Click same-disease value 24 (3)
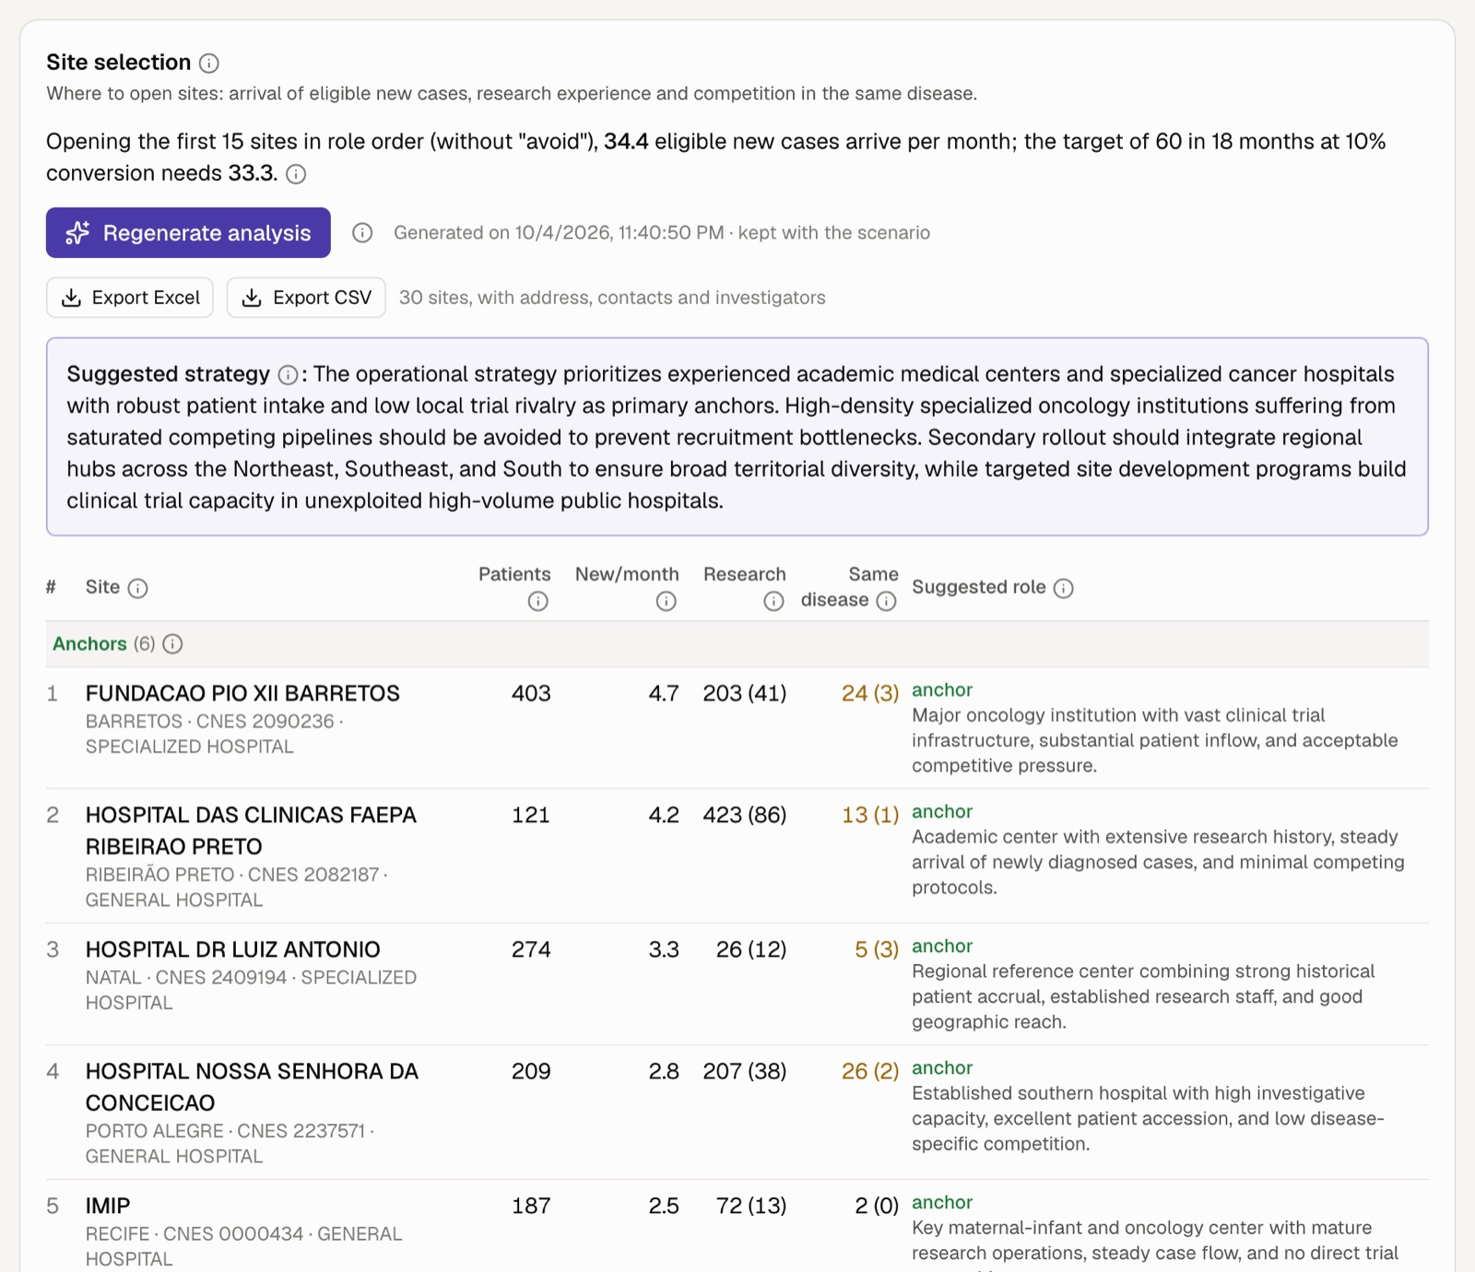Screen dimensions: 1475x1272 [x=870, y=693]
